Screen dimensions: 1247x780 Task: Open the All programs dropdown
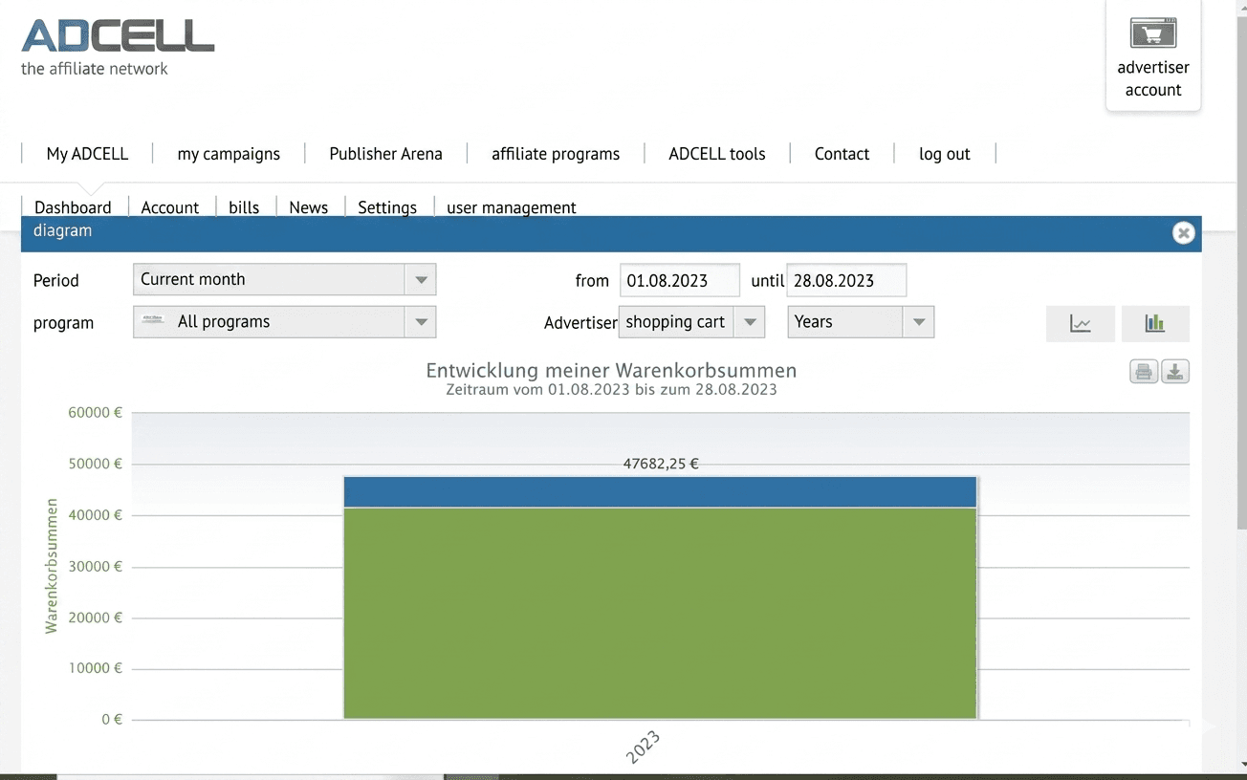tap(284, 322)
